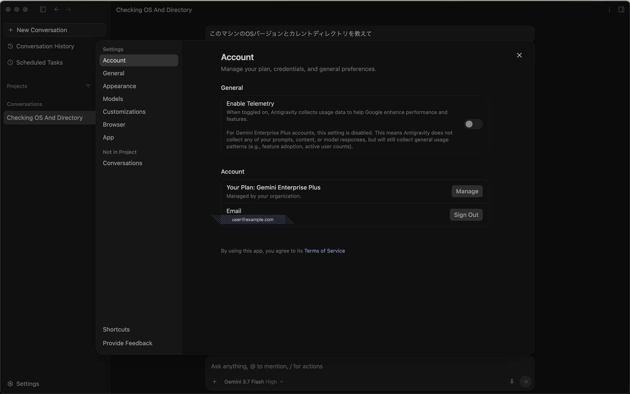630x394 pixels.
Task: Open the Terms of Service link
Action: point(324,251)
